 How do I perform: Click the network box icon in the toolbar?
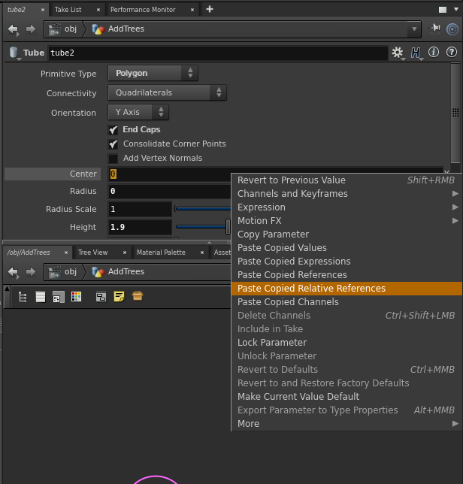click(x=101, y=297)
